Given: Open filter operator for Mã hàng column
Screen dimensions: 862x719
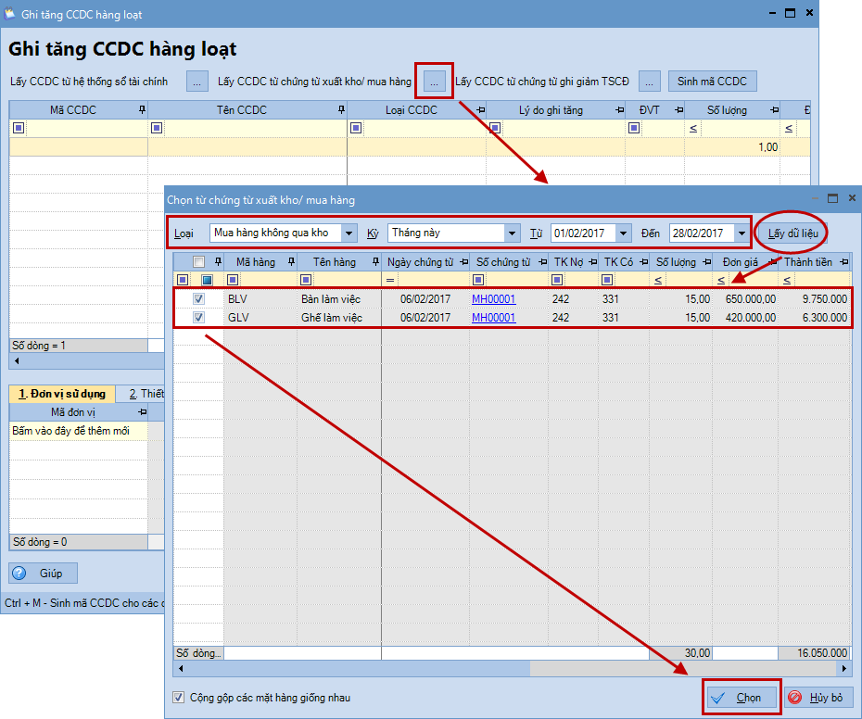Looking at the screenshot, I should point(233,280).
